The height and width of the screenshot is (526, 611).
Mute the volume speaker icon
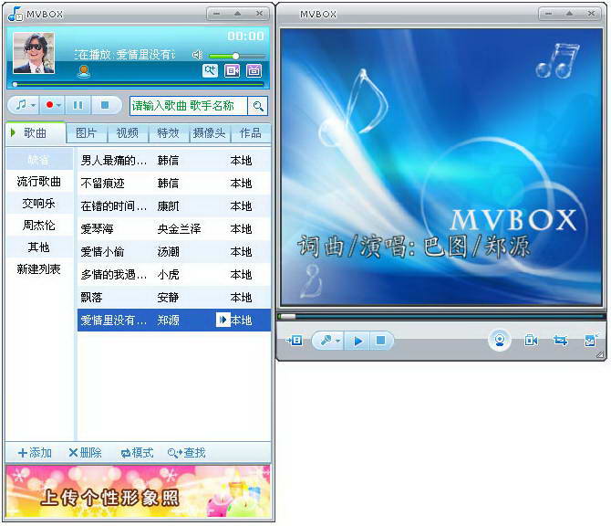(x=198, y=55)
